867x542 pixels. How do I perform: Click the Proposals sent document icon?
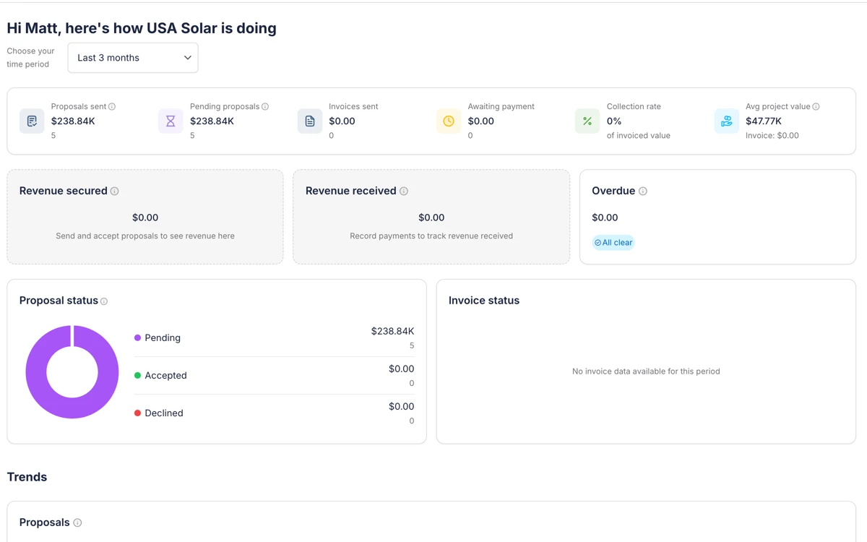32,121
